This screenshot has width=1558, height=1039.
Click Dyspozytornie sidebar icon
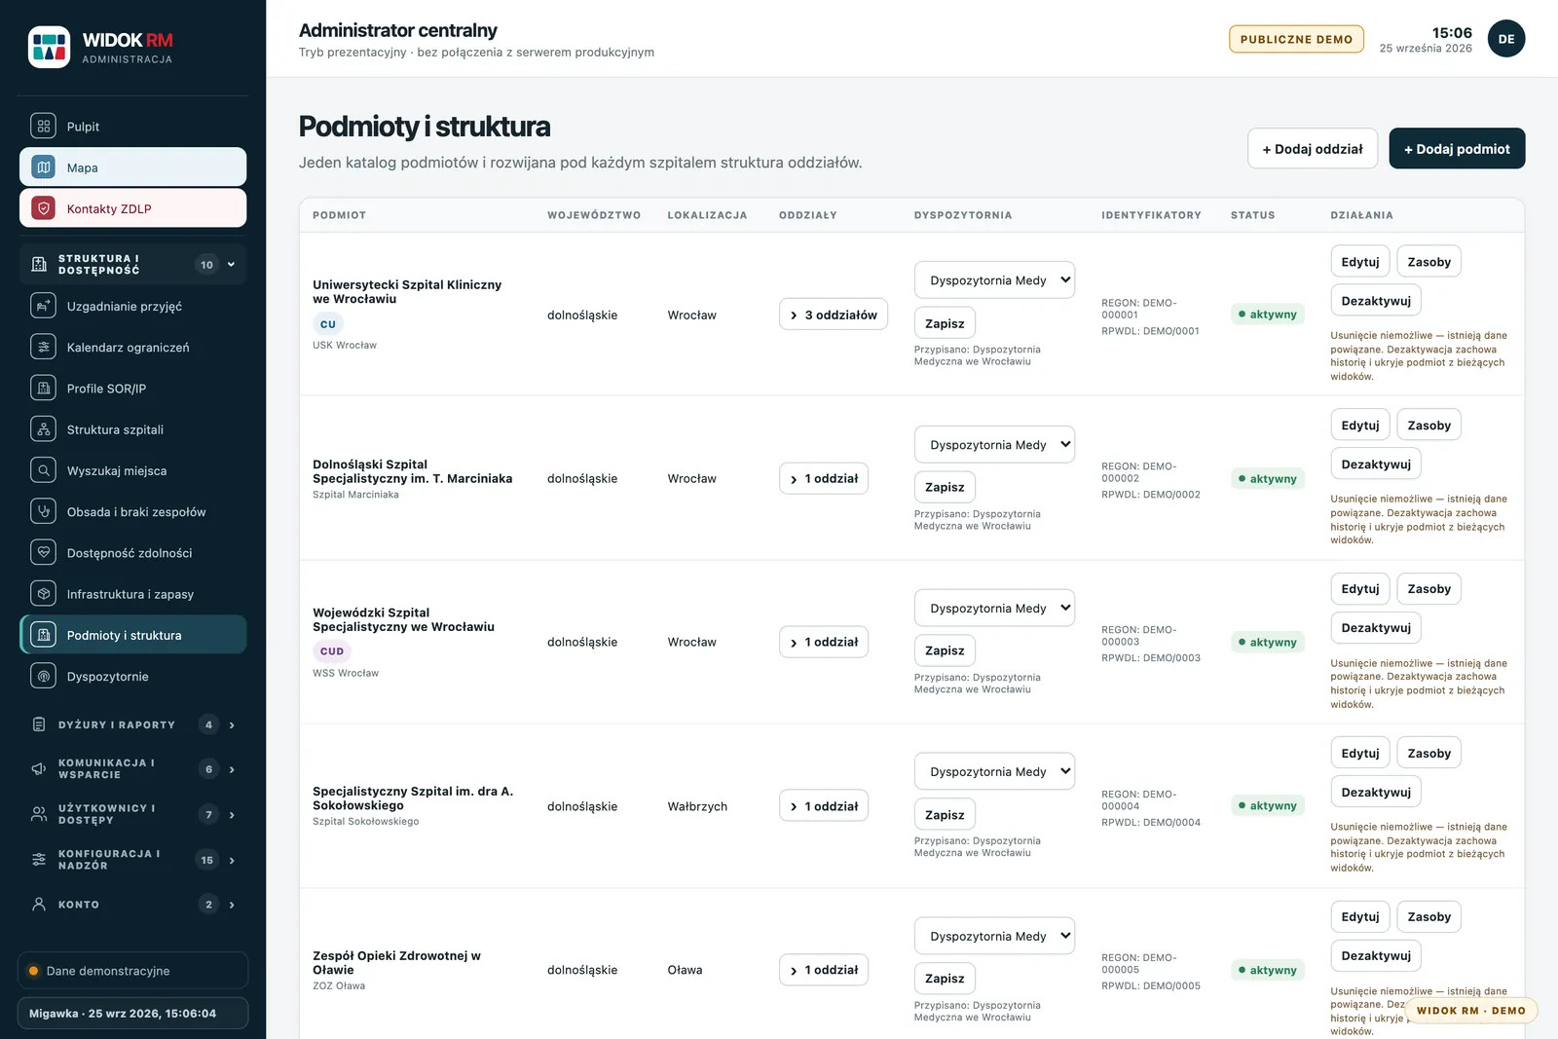(43, 676)
